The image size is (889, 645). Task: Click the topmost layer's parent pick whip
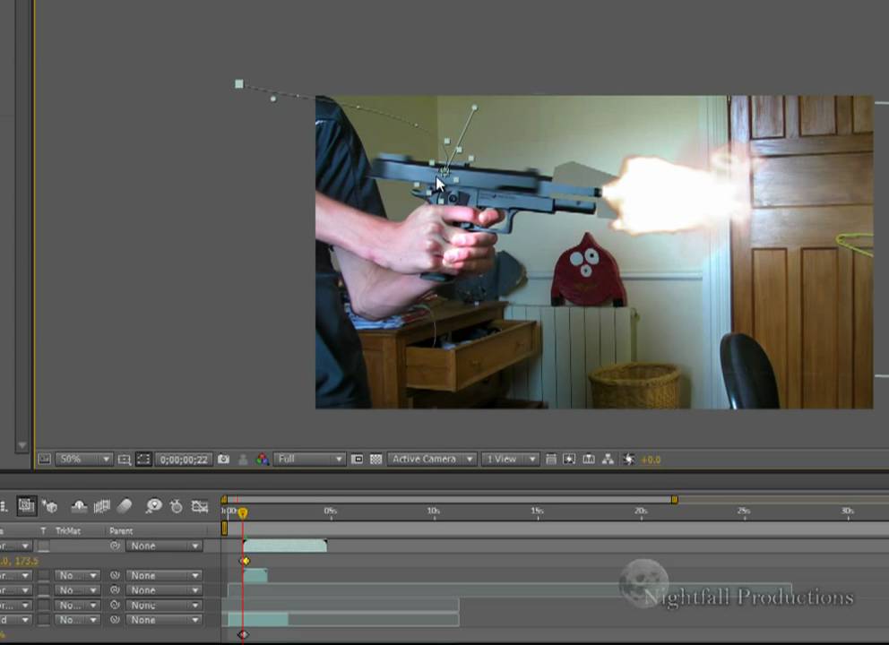pos(115,546)
